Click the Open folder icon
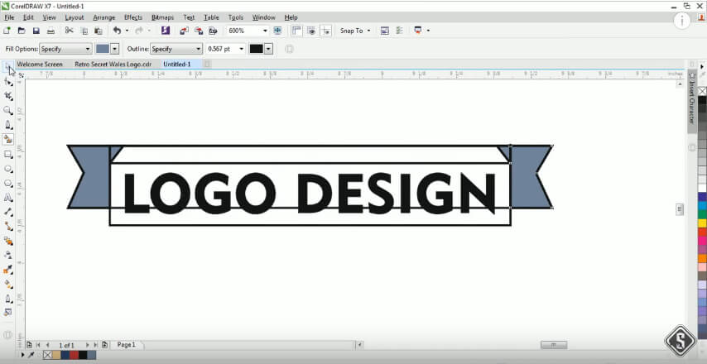707x364 pixels. pos(21,31)
